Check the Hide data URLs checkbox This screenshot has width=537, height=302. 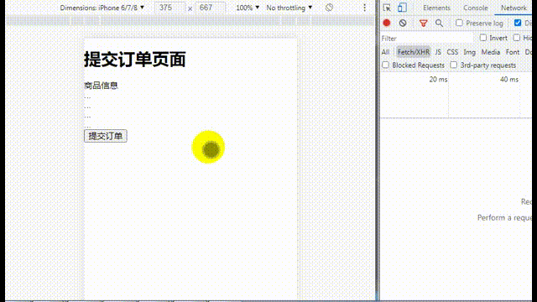[517, 38]
